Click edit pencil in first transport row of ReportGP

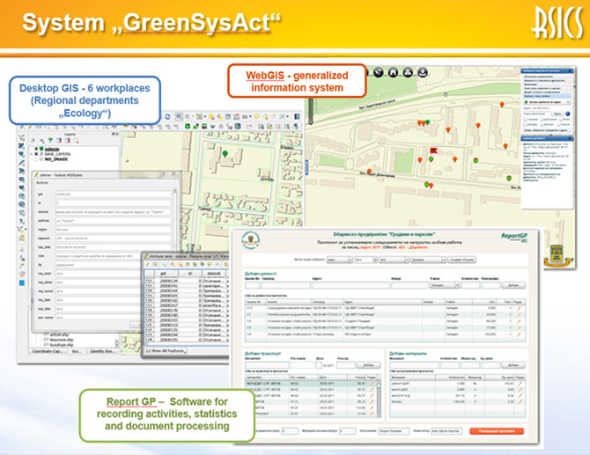(371, 384)
